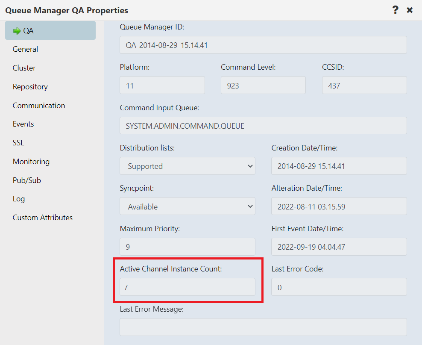This screenshot has width=422, height=345.
Task: Click the Platform field showing 11
Action: coord(162,86)
